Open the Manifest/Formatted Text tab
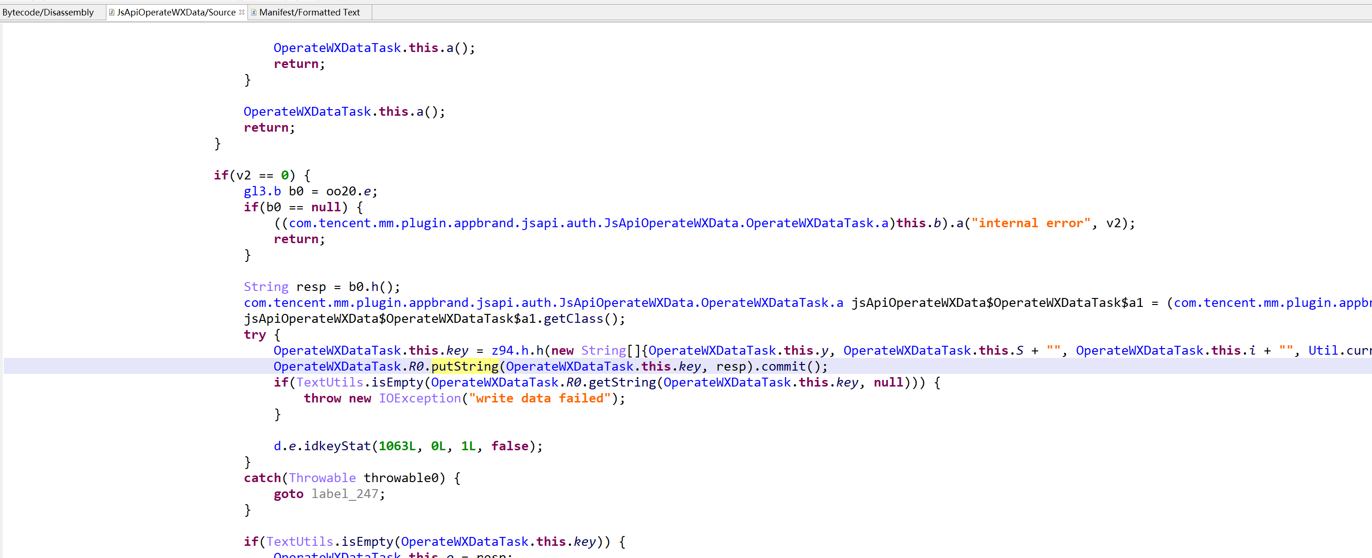Image resolution: width=1372 pixels, height=558 pixels. [x=309, y=12]
